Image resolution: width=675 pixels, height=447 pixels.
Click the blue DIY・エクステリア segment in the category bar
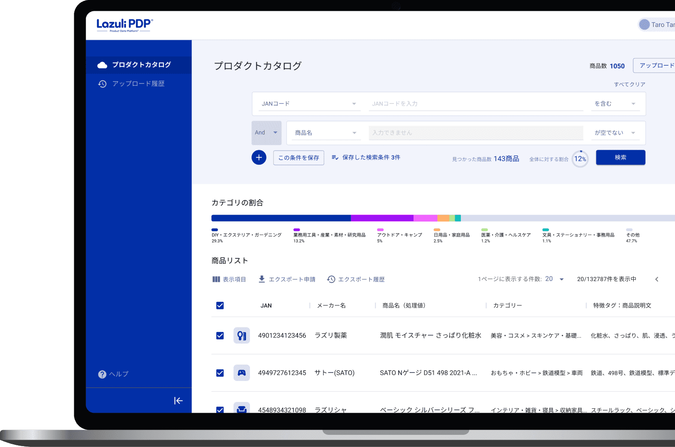pyautogui.click(x=280, y=218)
